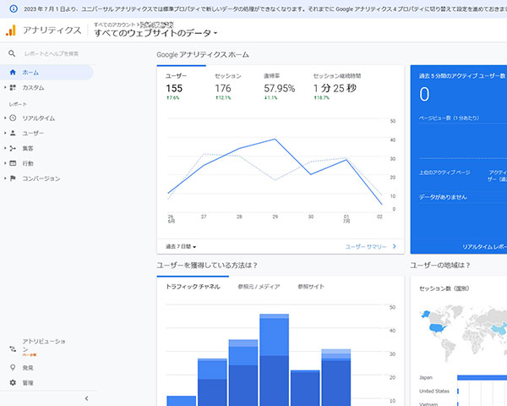Click the レポートとヘルプを検索 search field
507x406 pixels.
coord(52,53)
